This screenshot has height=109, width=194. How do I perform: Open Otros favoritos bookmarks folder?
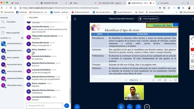(187, 12)
